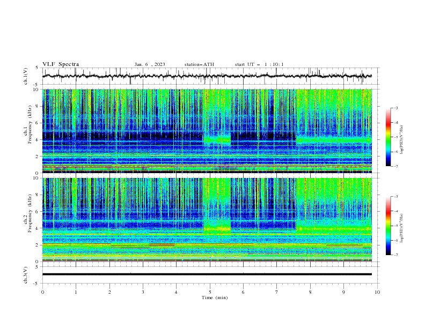Click the ch.3 flat voltage trace
Screen dimensions: 425x328
pos(207,274)
